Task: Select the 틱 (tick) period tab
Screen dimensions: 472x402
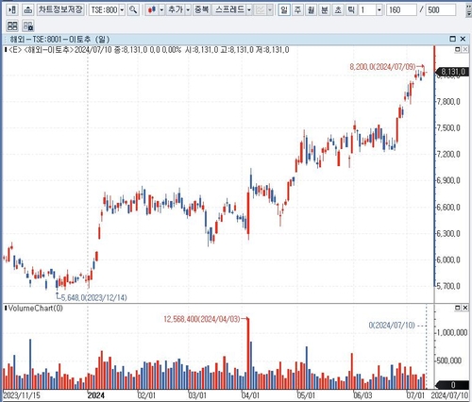Action: [351, 10]
